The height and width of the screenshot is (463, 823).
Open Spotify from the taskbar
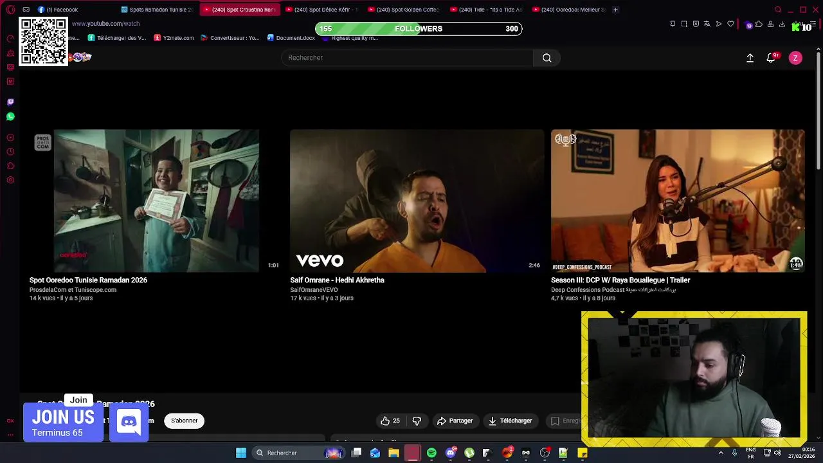431,453
